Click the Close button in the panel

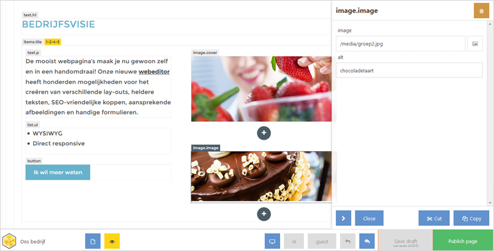tap(369, 219)
